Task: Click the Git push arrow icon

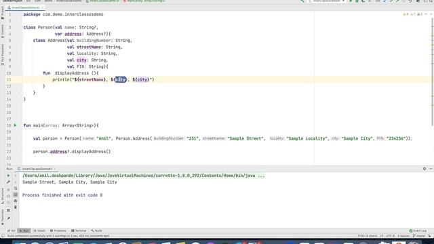Action: point(397,1)
